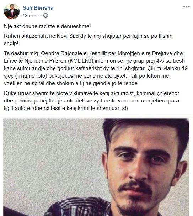
Task: Click the closing paragraph starting 'Duke uruar sherim'
Action: tap(91, 101)
